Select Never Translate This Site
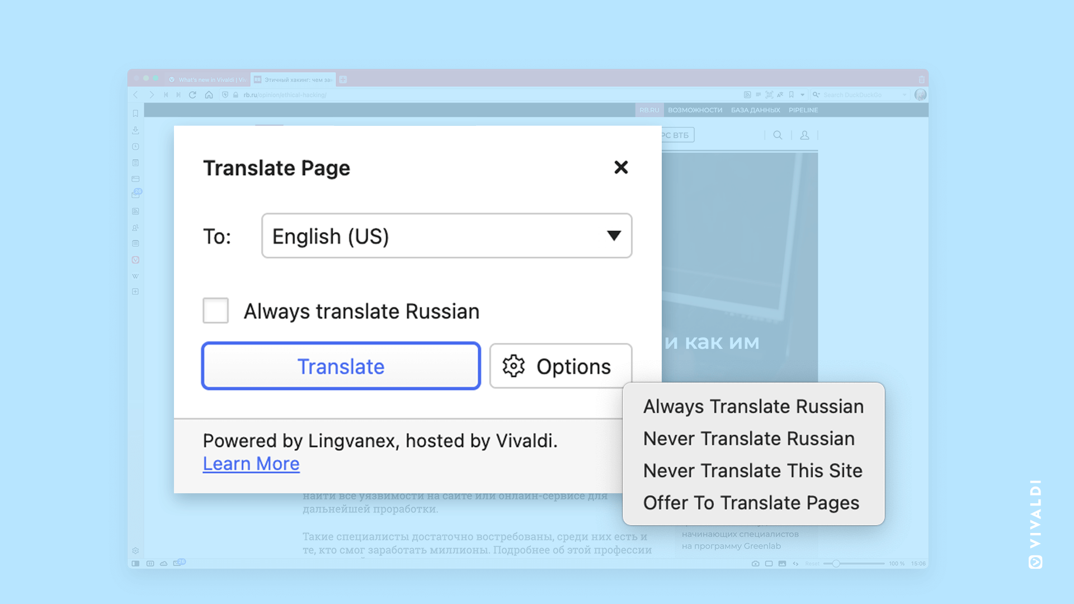Screen dimensions: 1074x604 [752, 470]
